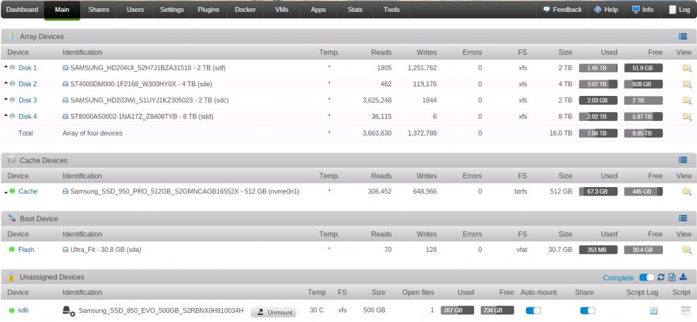Screen dimensions: 697x322
Task: Open the VMs tab
Action: pyautogui.click(x=282, y=10)
